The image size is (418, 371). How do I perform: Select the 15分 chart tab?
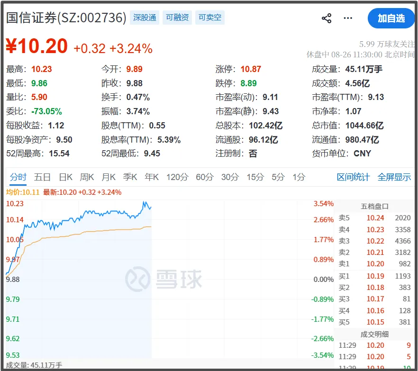point(255,177)
